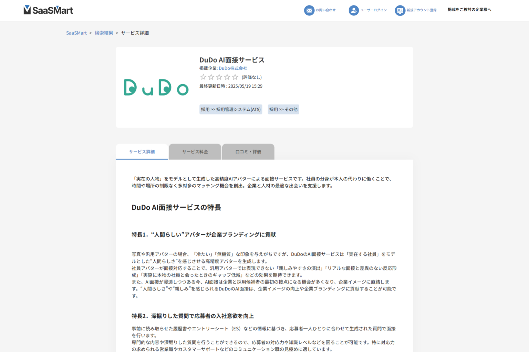Set a rating on the star control

point(219,77)
